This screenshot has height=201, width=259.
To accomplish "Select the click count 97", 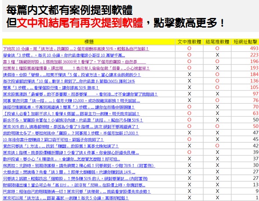I will point(255,94).
